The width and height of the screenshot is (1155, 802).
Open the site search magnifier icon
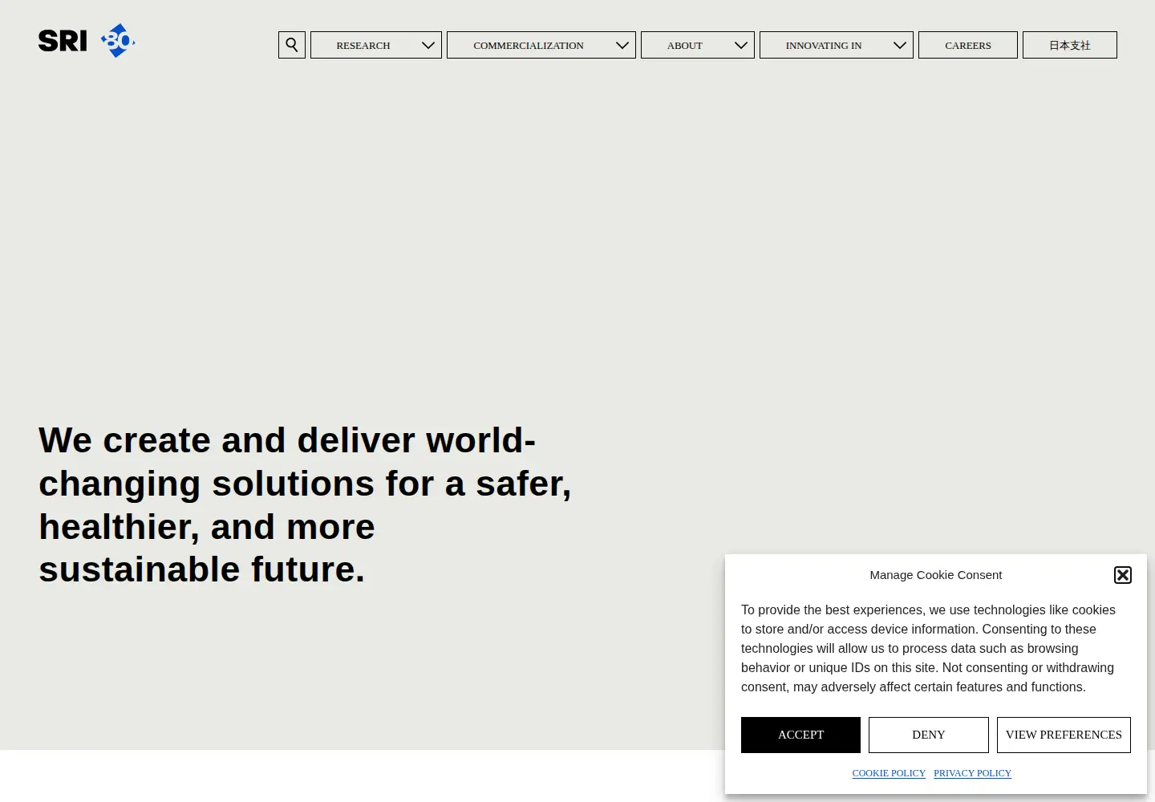tap(292, 45)
